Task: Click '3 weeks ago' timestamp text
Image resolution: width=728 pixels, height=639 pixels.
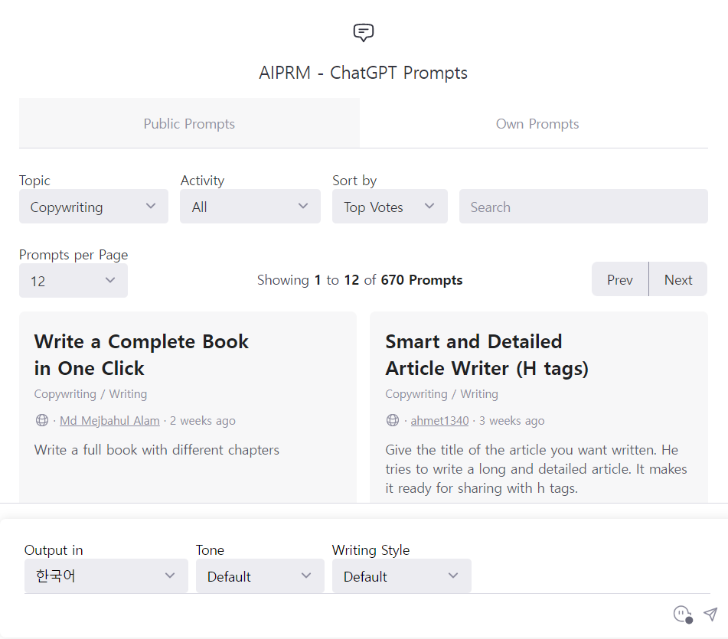Action: pos(511,420)
